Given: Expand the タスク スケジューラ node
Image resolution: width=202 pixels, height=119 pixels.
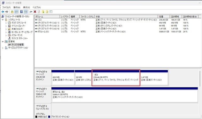Looking at the screenshot, I should tap(6, 23).
